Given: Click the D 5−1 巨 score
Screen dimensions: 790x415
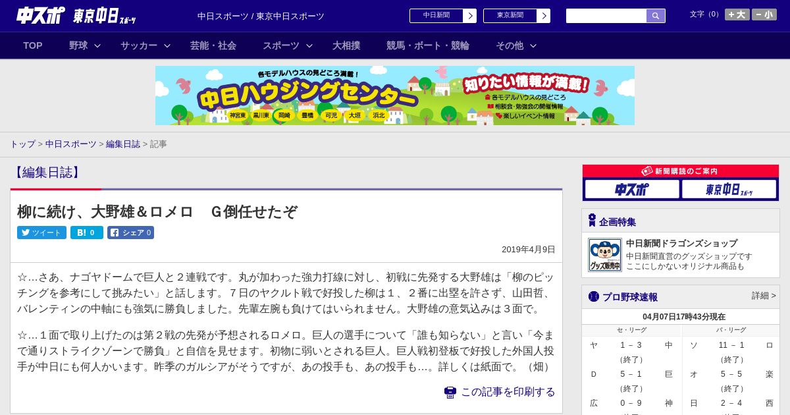Looking at the screenshot, I should click(631, 374).
